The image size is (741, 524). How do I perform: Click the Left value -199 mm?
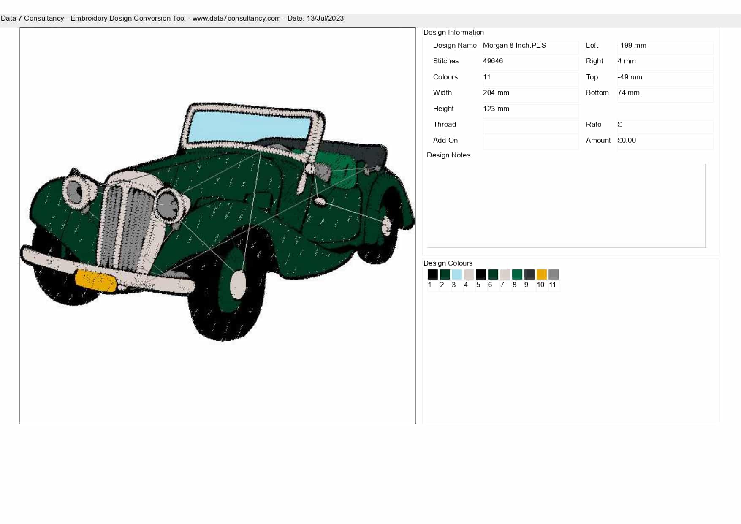(665, 47)
